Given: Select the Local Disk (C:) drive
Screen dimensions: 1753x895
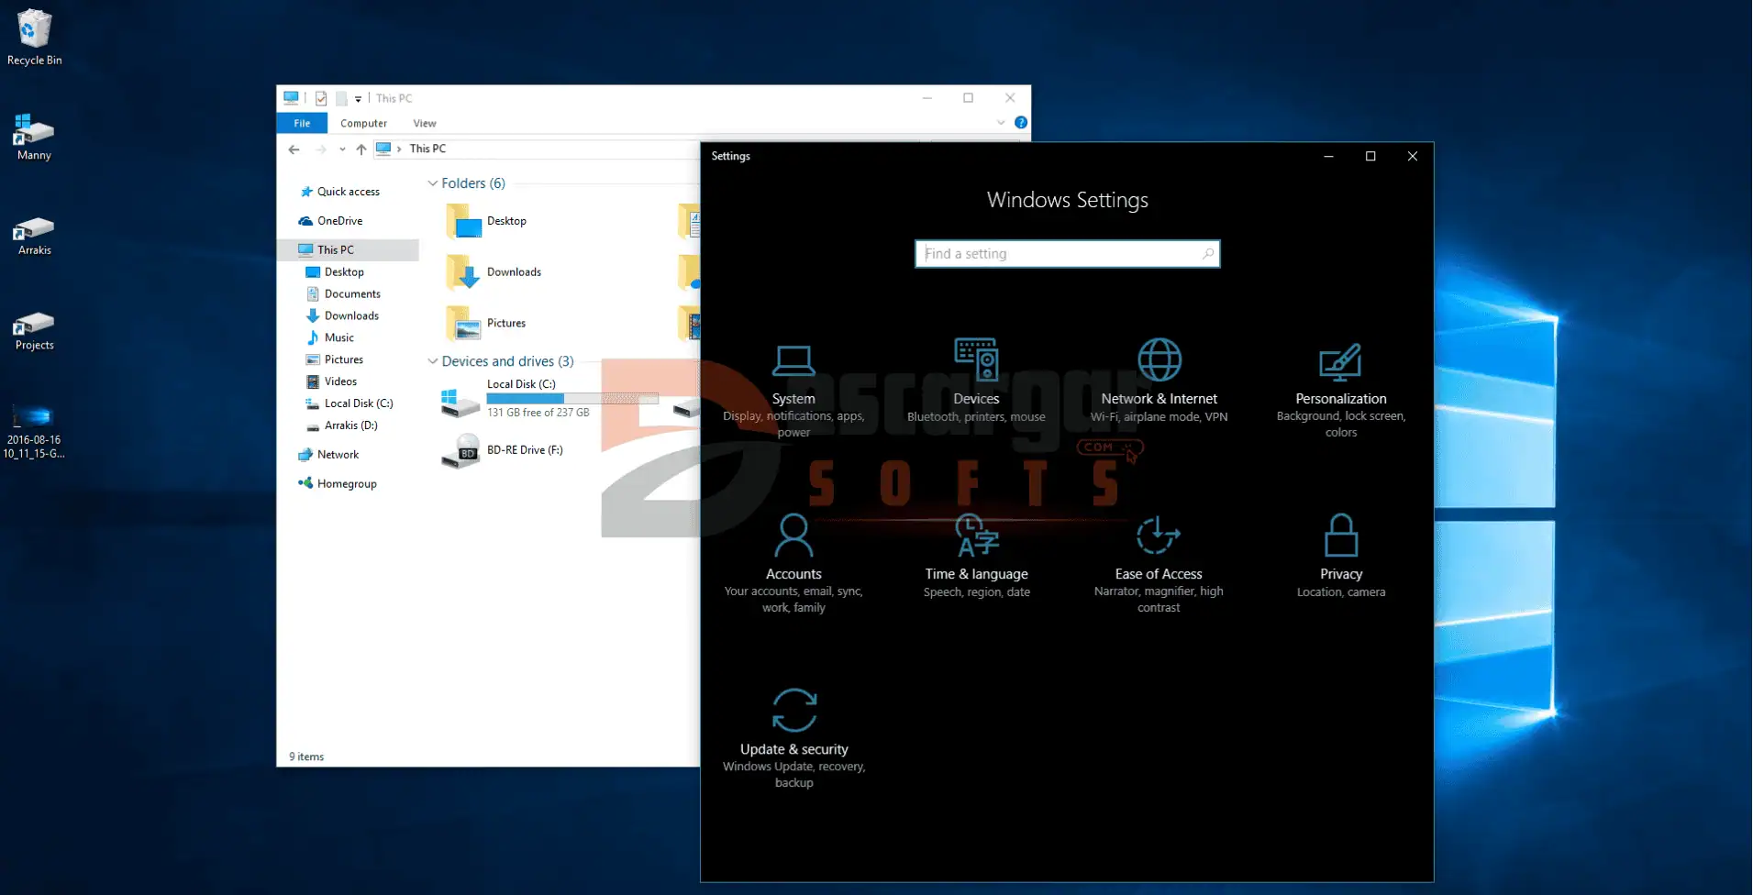Looking at the screenshot, I should [x=520, y=385].
